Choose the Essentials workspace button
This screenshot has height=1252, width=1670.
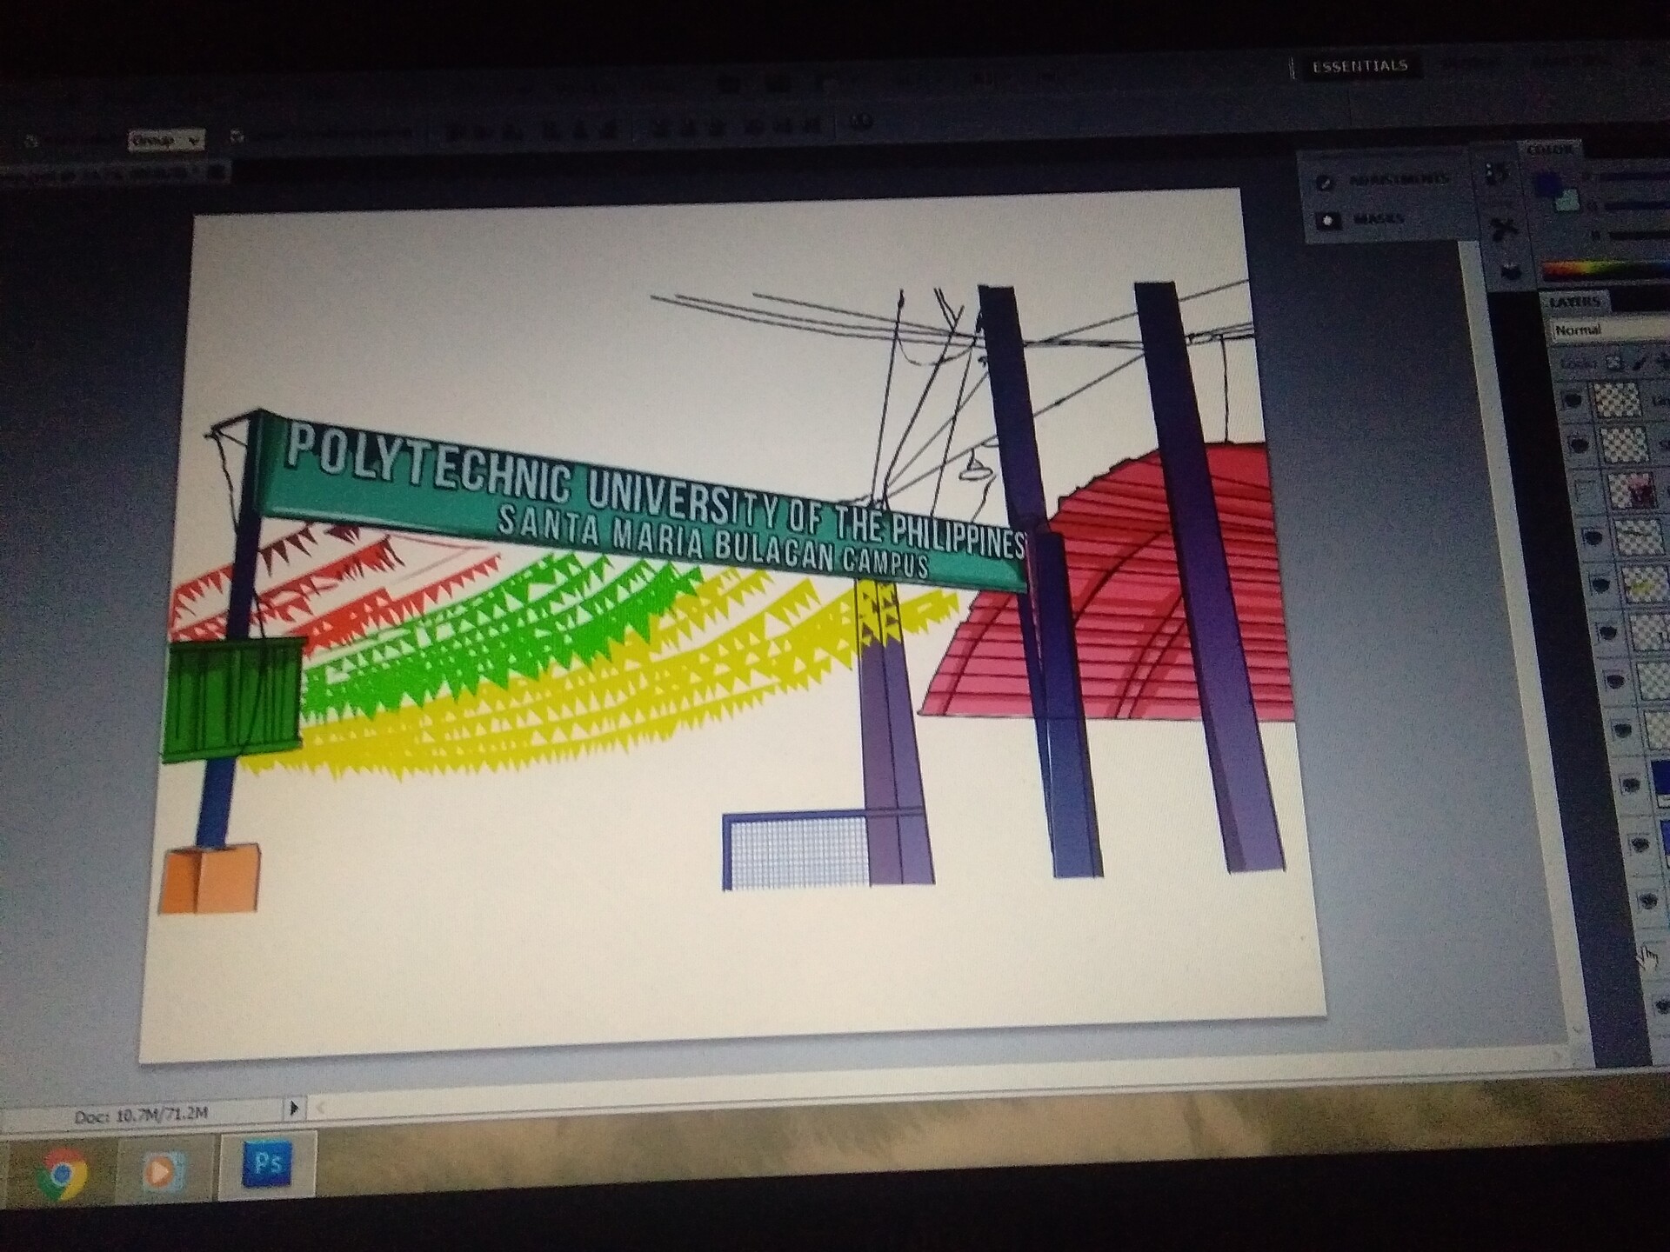pos(1359,67)
